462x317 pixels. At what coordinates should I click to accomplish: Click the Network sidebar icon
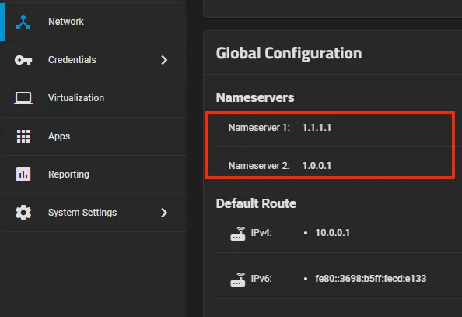click(x=23, y=22)
